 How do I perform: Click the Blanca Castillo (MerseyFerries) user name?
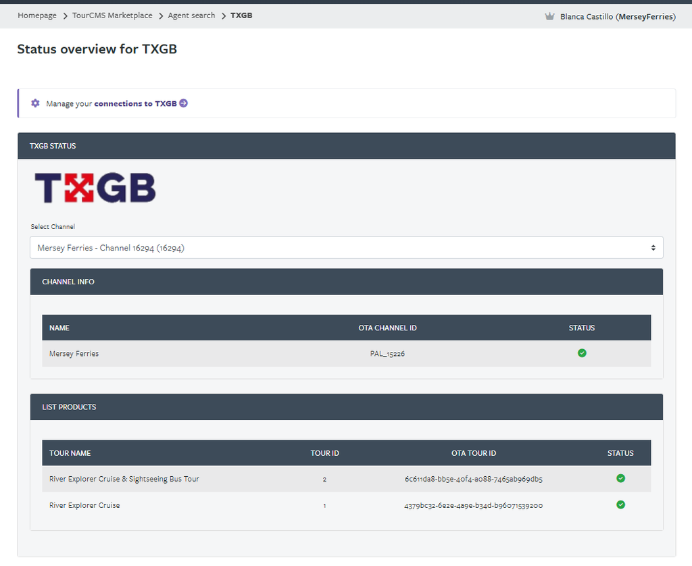(618, 17)
